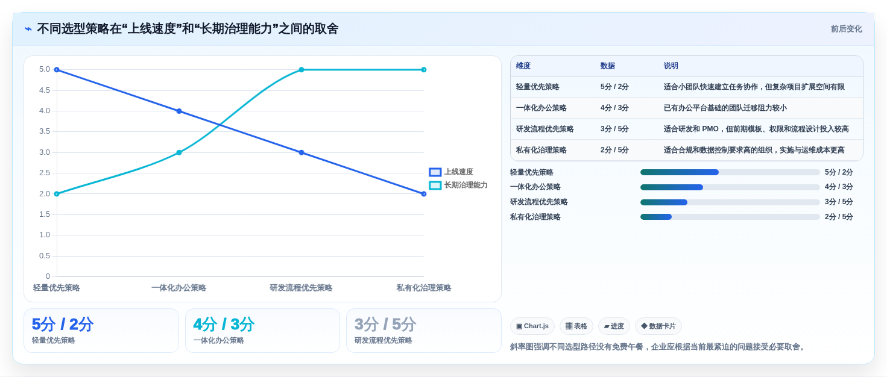Click the 前后变化 label in header
Image resolution: width=887 pixels, height=377 pixels.
tap(846, 29)
